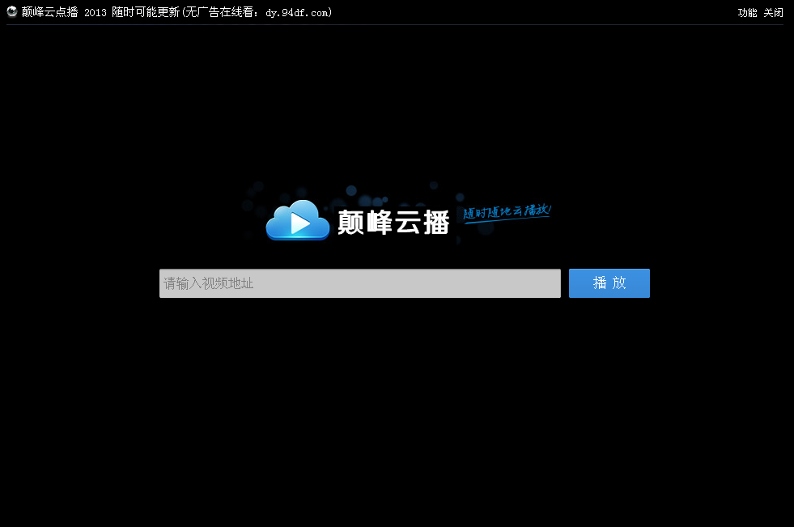Click the 播放 button

tap(609, 283)
